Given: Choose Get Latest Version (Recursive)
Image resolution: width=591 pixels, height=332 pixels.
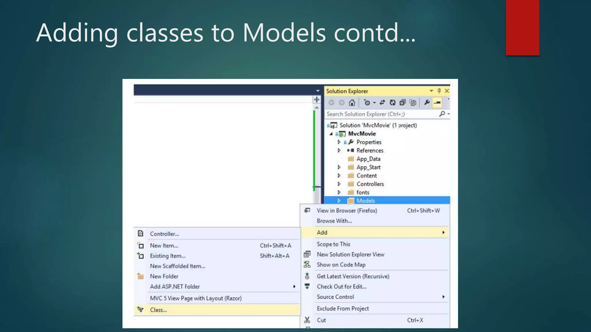Looking at the screenshot, I should tap(375, 276).
